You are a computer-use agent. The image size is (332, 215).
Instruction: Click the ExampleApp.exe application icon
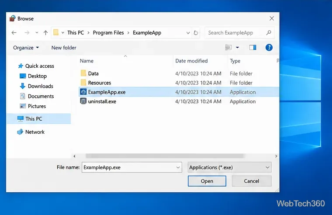click(x=83, y=92)
